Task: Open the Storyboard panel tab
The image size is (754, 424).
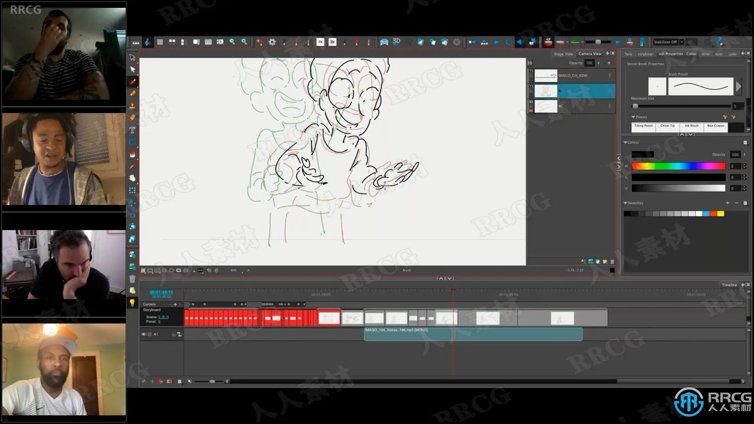Action: 645,54
